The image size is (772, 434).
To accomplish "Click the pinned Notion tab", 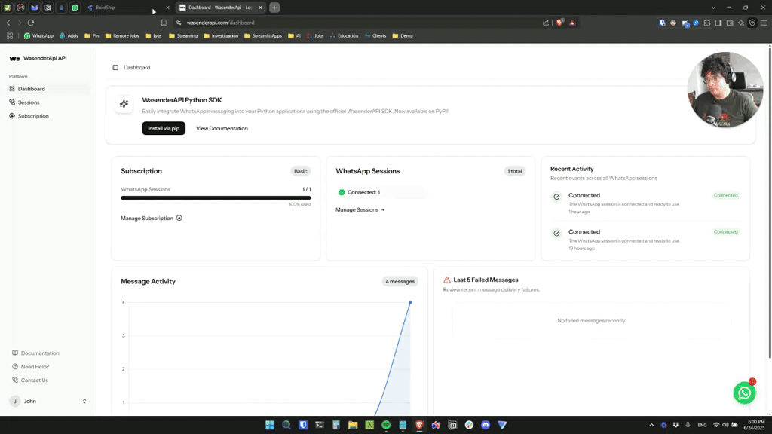I will 47,8.
